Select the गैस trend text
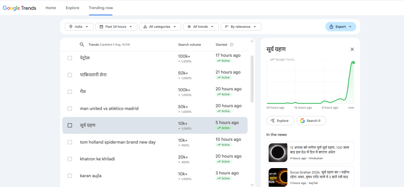The image size is (404, 187). tap(83, 92)
